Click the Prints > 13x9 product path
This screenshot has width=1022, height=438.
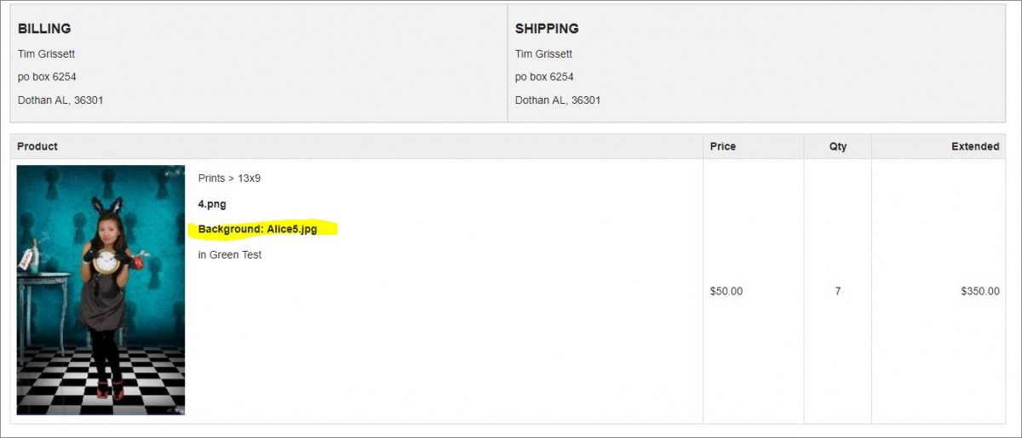tap(229, 179)
